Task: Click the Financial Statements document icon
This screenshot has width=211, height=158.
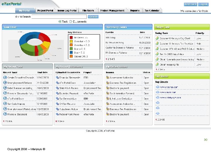Action: pyautogui.click(x=57, y=78)
